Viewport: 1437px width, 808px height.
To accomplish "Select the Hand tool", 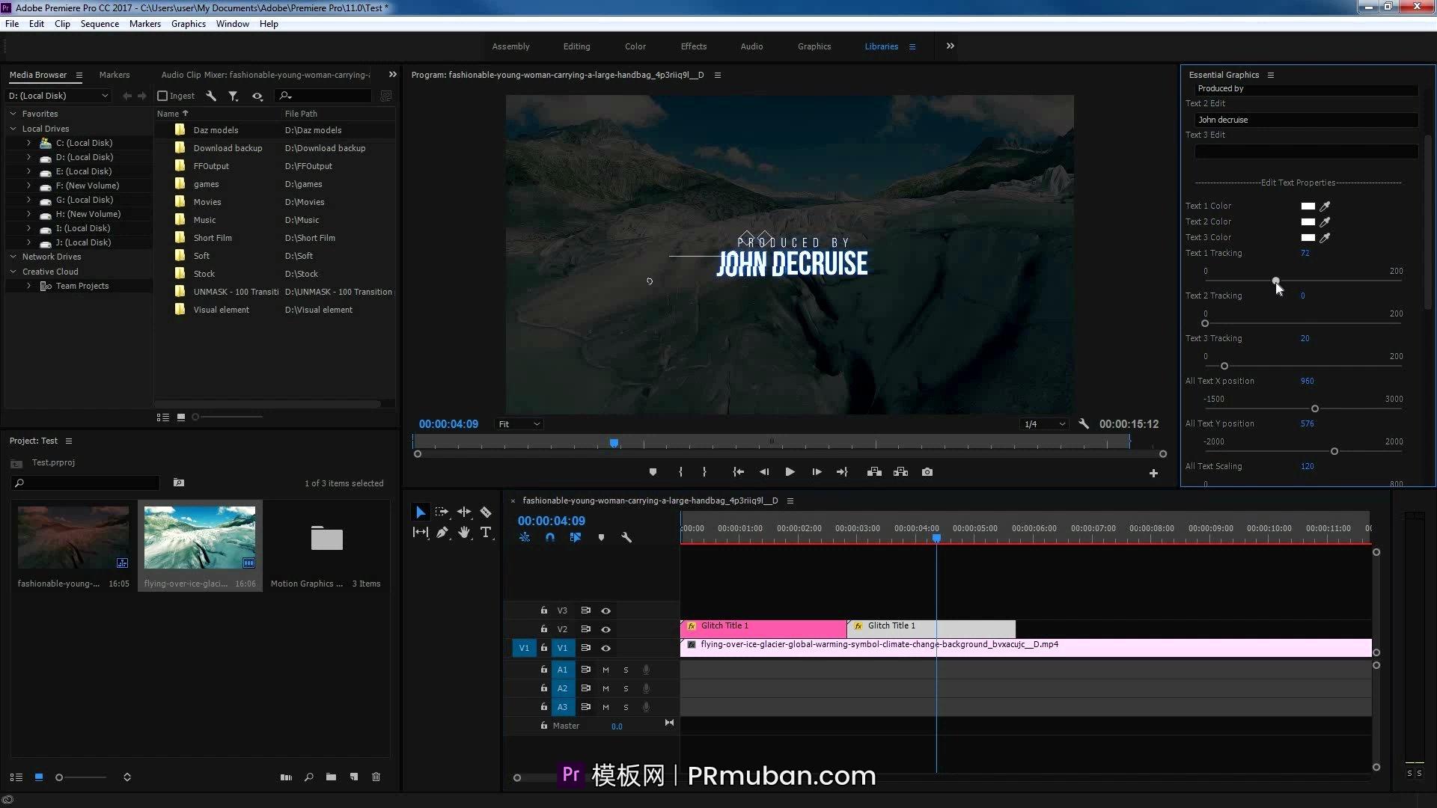I will (x=464, y=532).
